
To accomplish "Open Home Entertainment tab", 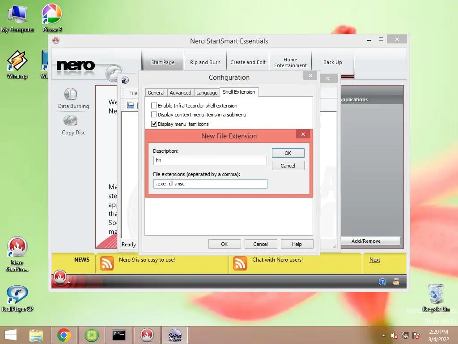I will tap(290, 62).
